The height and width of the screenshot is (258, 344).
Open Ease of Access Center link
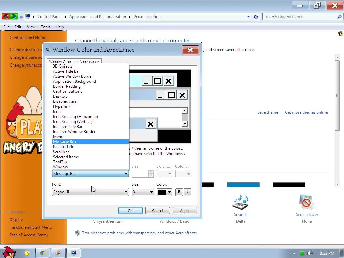29,235
